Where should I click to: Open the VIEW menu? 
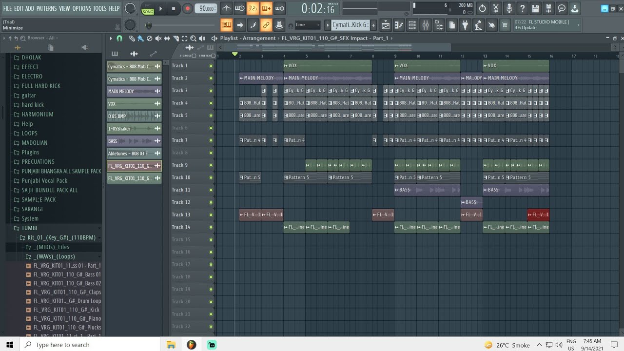pos(64,8)
